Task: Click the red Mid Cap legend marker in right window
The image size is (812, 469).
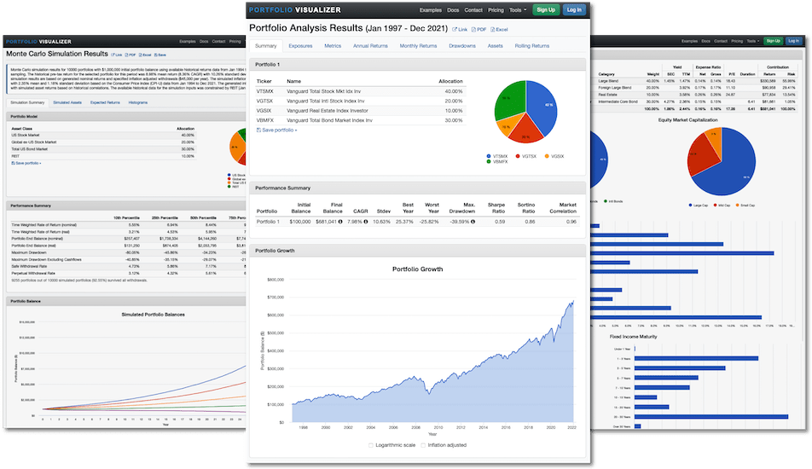Action: point(715,206)
